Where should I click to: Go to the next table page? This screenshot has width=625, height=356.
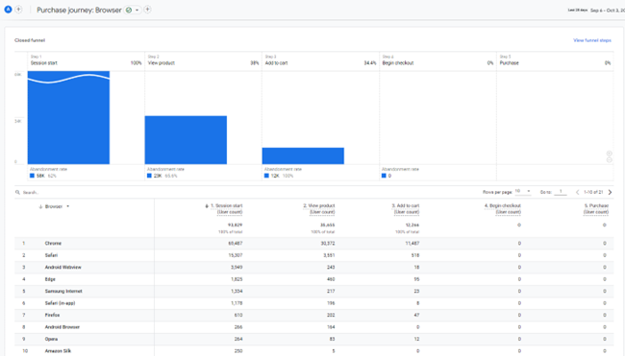coord(610,192)
